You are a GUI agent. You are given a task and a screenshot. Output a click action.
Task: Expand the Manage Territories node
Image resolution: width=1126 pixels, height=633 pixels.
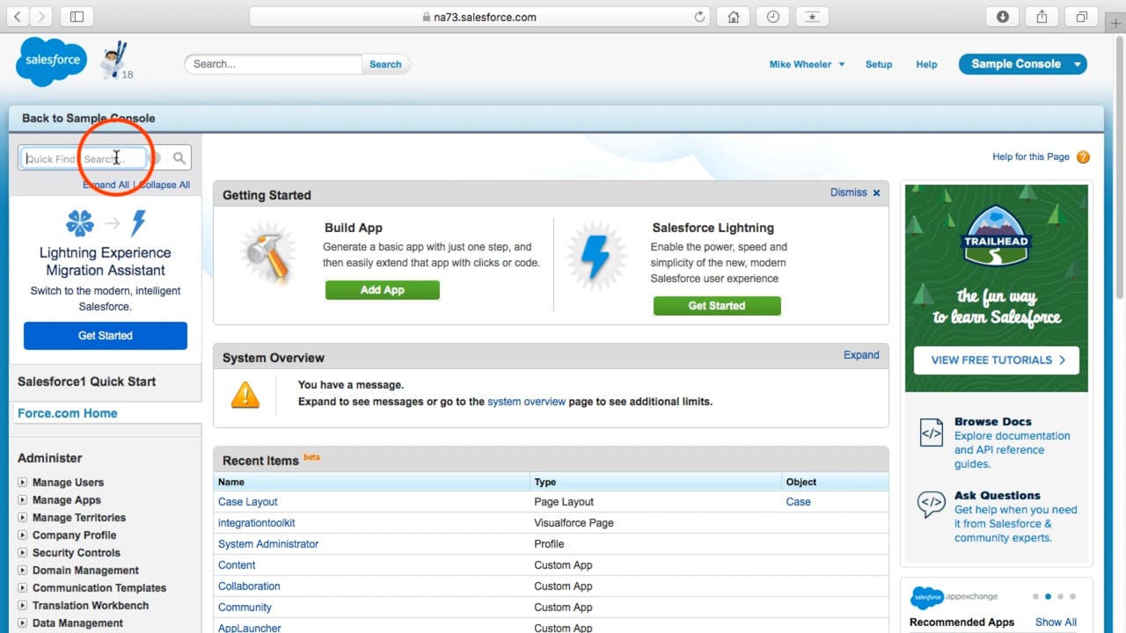pyautogui.click(x=23, y=518)
